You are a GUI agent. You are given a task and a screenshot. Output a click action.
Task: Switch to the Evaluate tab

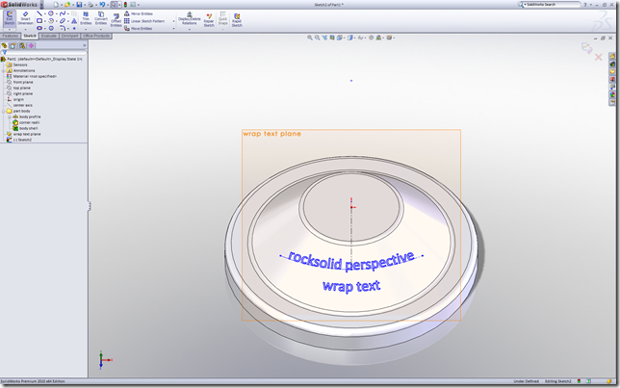tap(49, 36)
